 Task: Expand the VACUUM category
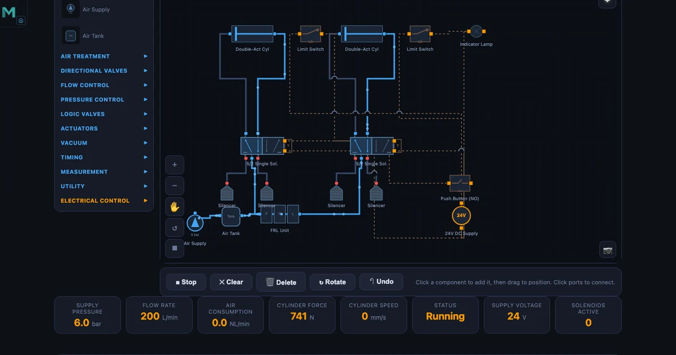[x=104, y=143]
